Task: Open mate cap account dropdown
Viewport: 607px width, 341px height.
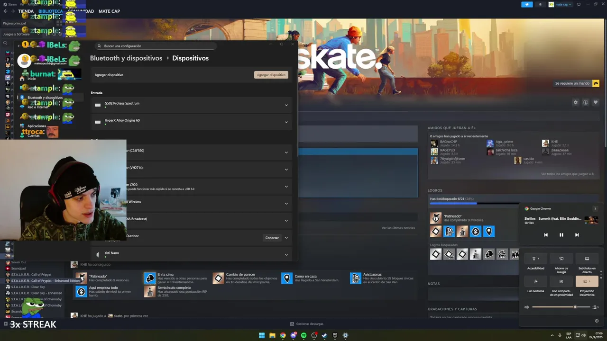Action: point(560,4)
